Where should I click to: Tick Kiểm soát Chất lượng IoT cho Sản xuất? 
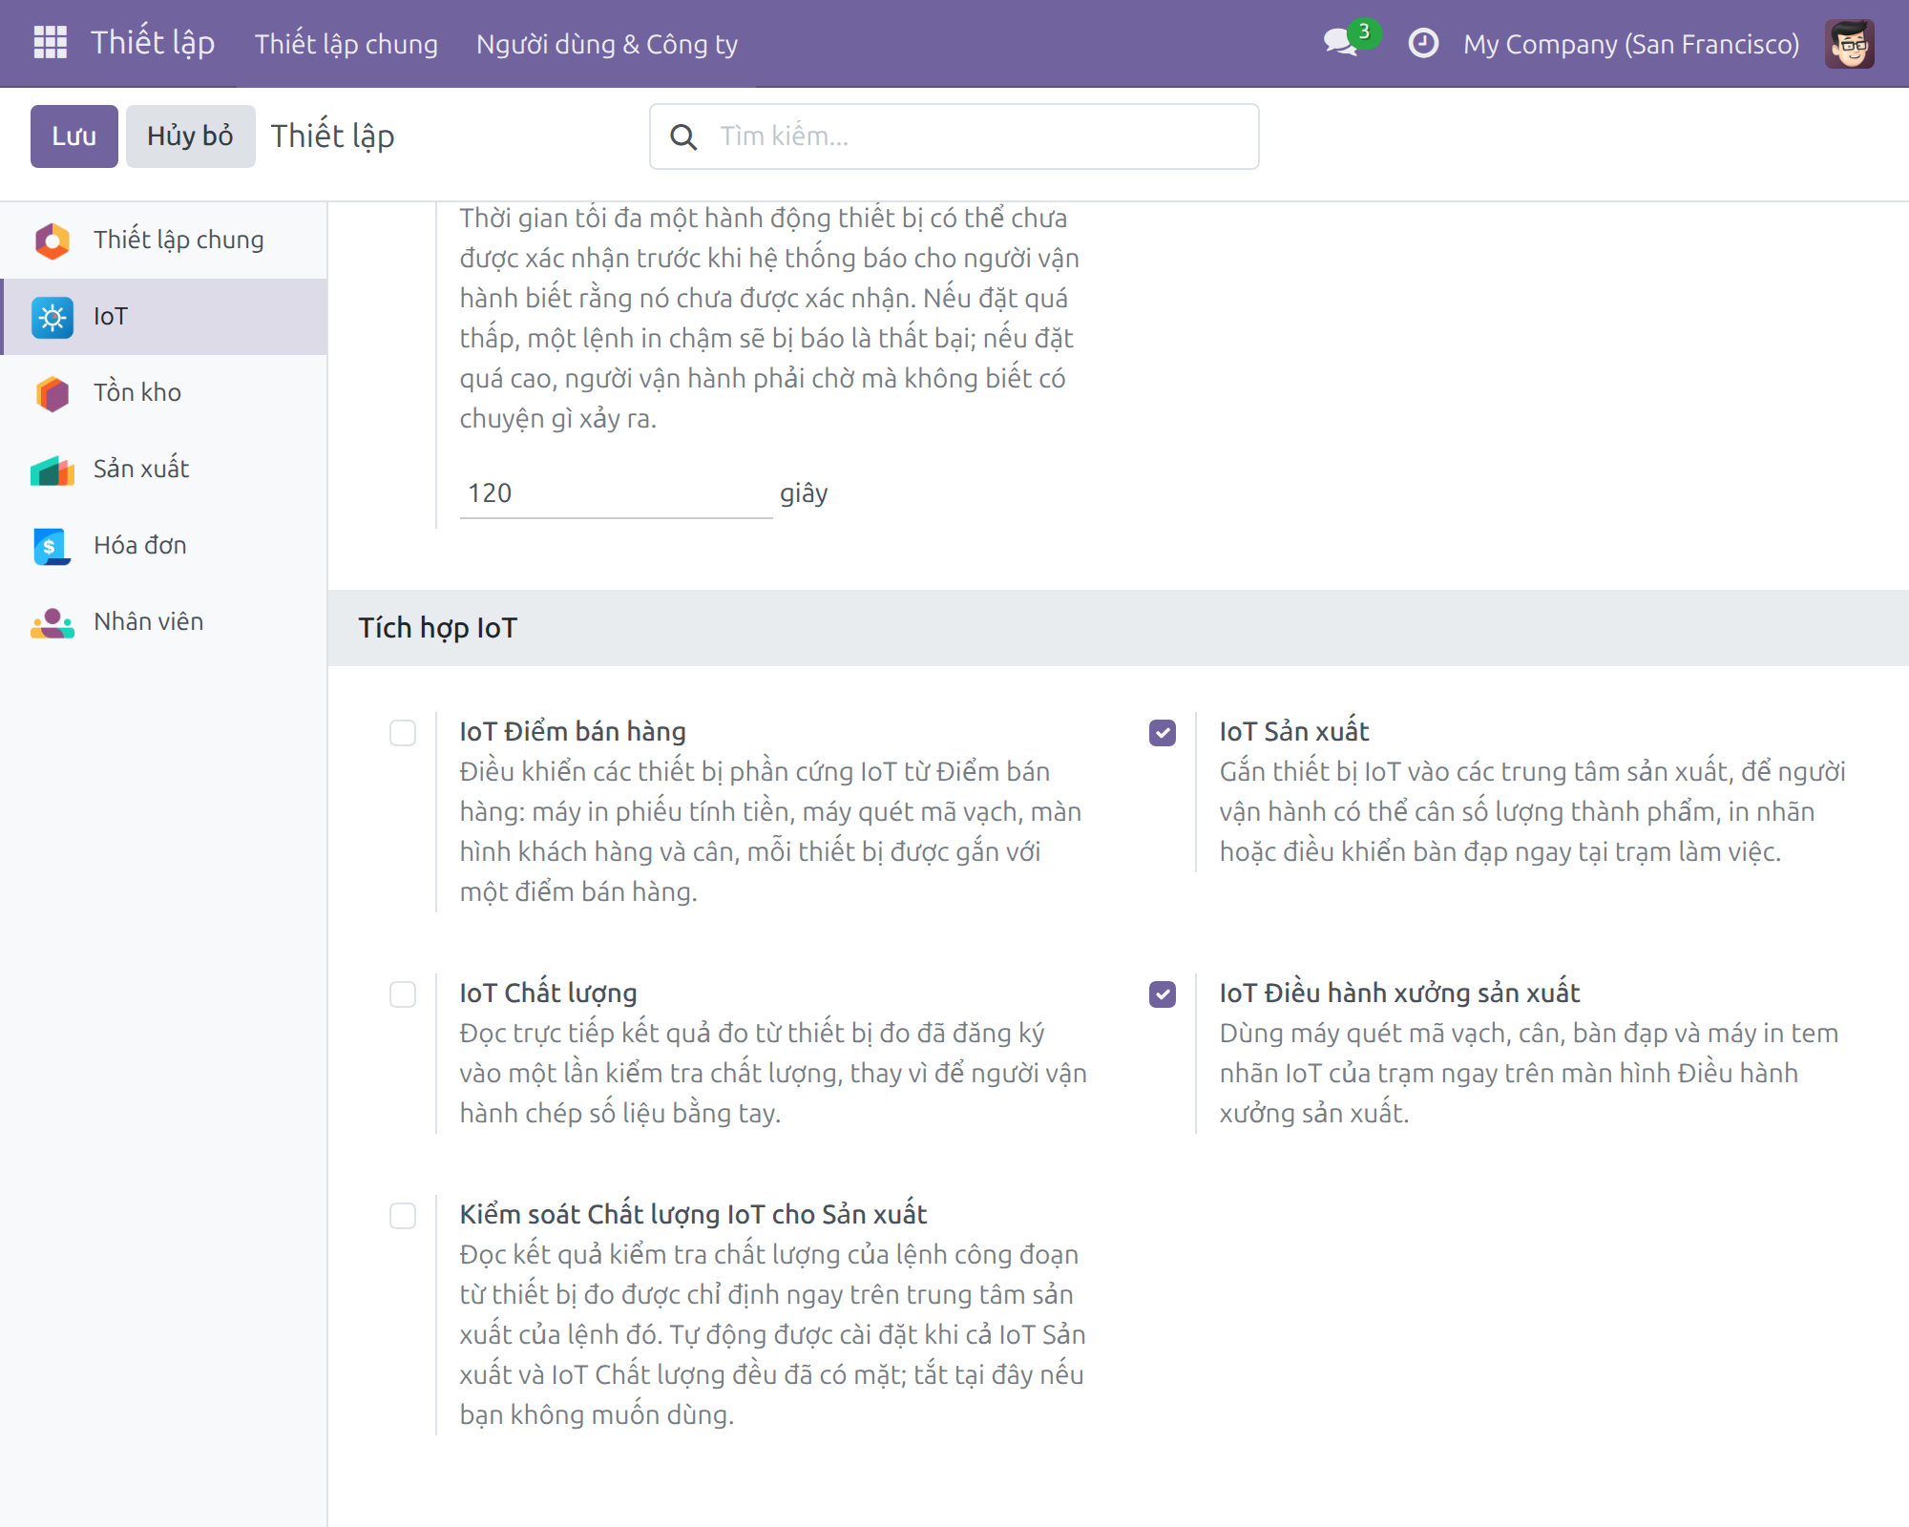403,1216
